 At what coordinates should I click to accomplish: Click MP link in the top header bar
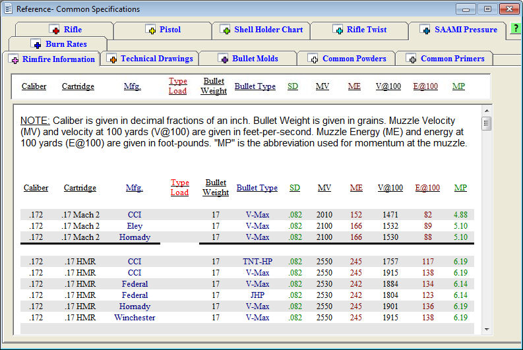coord(458,86)
